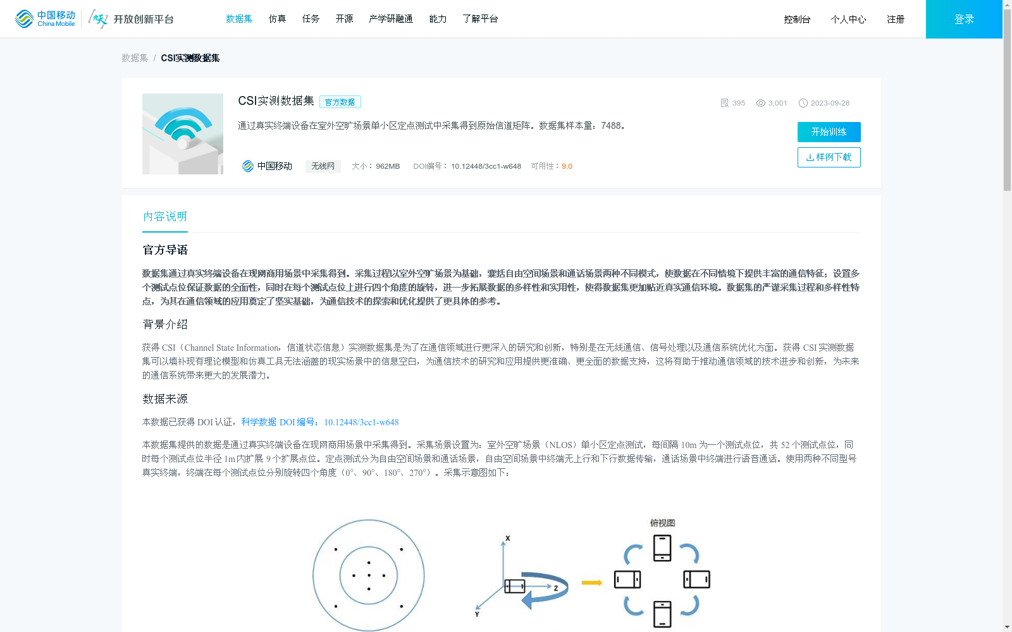Click the 样例下载 button
Viewport: 1012px width, 632px height.
829,157
